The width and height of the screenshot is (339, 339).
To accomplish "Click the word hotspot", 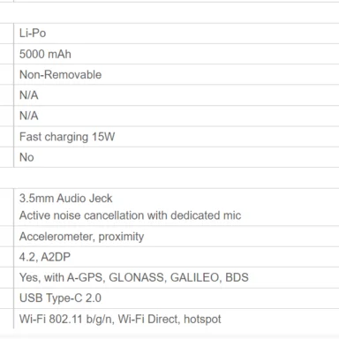I will click(x=202, y=319).
